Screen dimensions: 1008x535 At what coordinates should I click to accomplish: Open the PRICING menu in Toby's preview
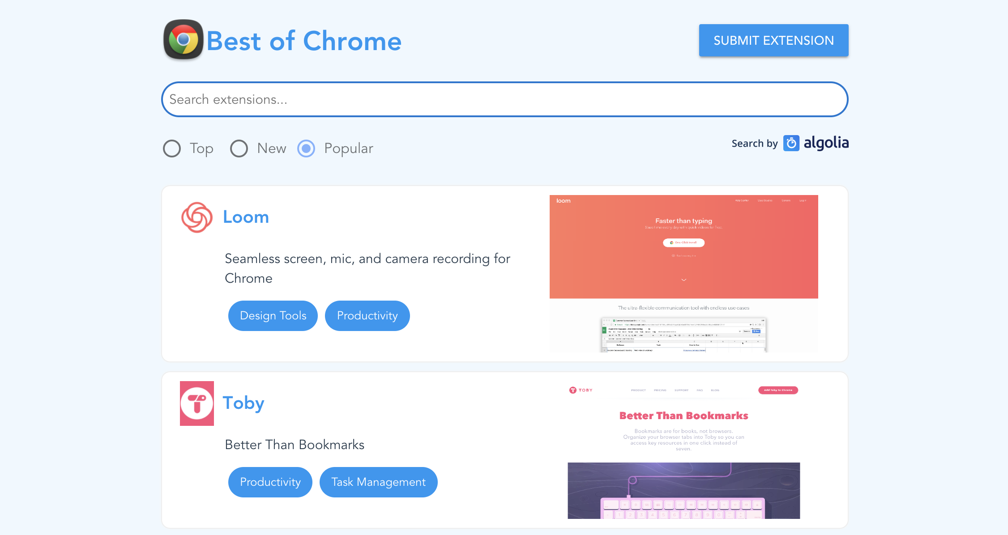coord(660,390)
